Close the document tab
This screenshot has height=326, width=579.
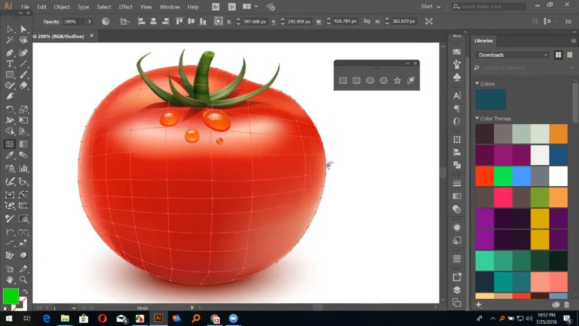click(x=92, y=36)
